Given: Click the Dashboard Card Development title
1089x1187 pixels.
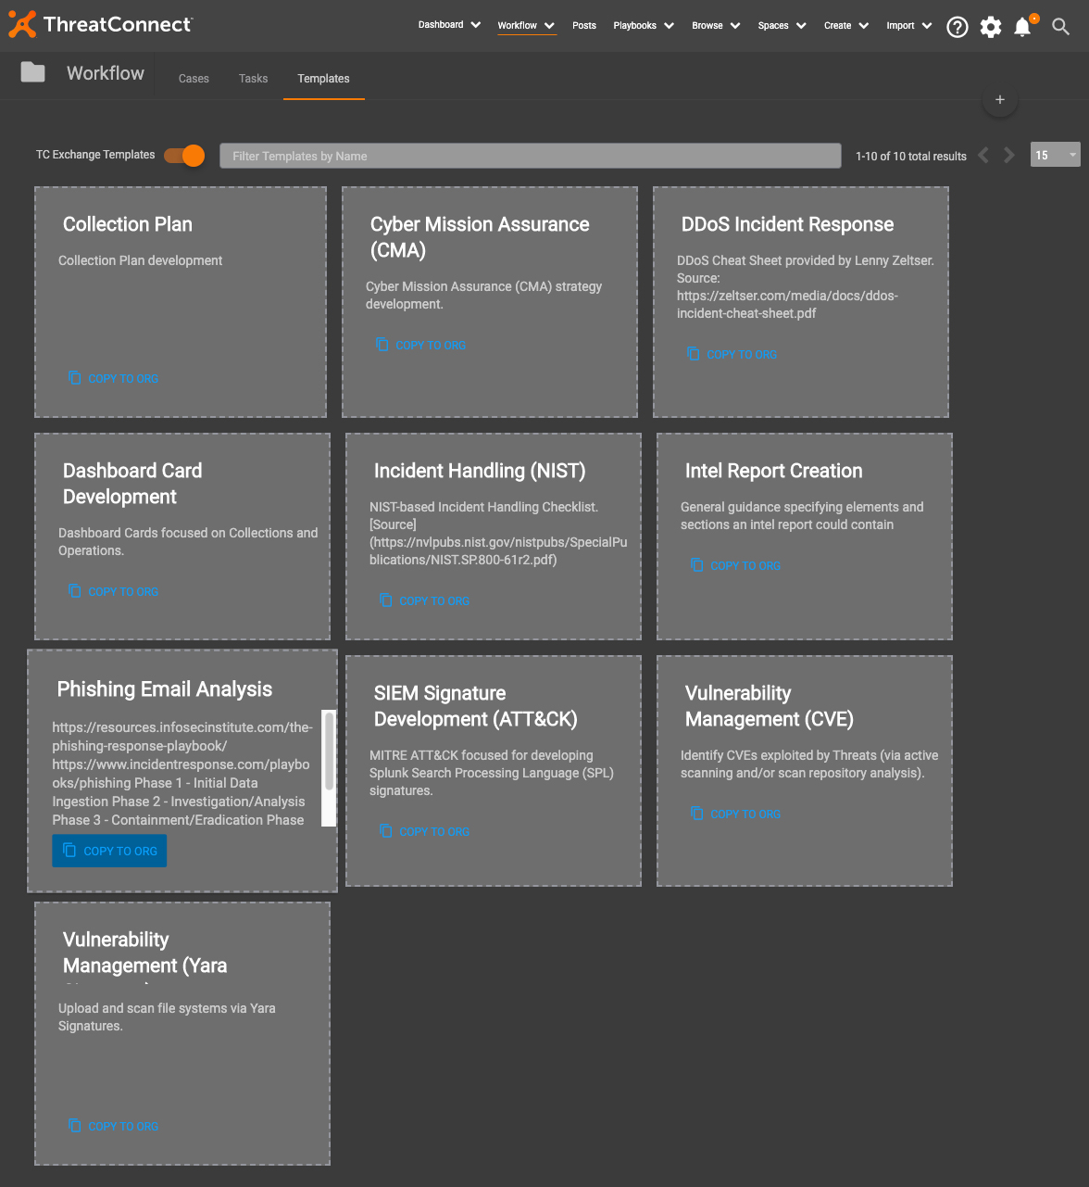Looking at the screenshot, I should coord(132,484).
